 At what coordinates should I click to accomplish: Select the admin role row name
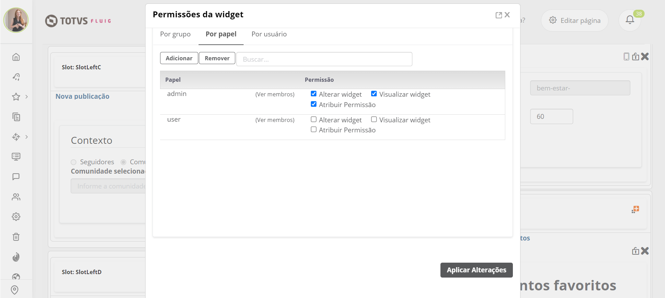[177, 94]
